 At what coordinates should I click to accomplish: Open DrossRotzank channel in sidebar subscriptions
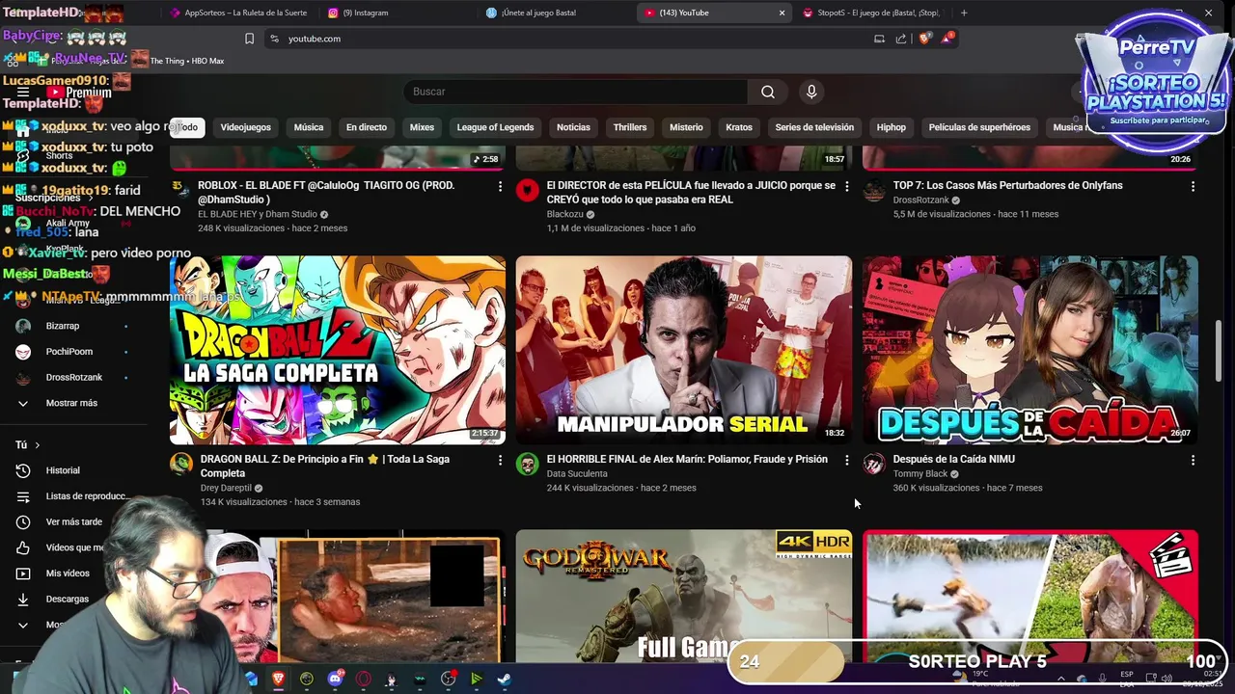pyautogui.click(x=74, y=377)
